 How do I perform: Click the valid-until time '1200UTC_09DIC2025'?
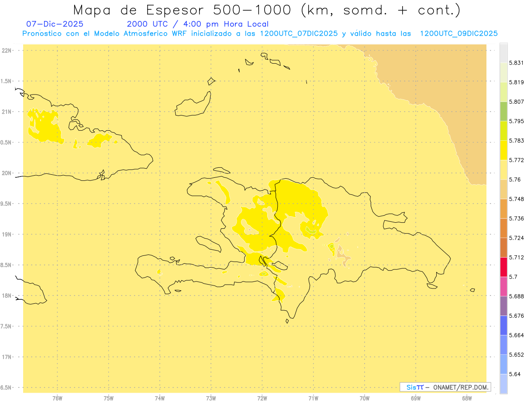[x=459, y=34]
